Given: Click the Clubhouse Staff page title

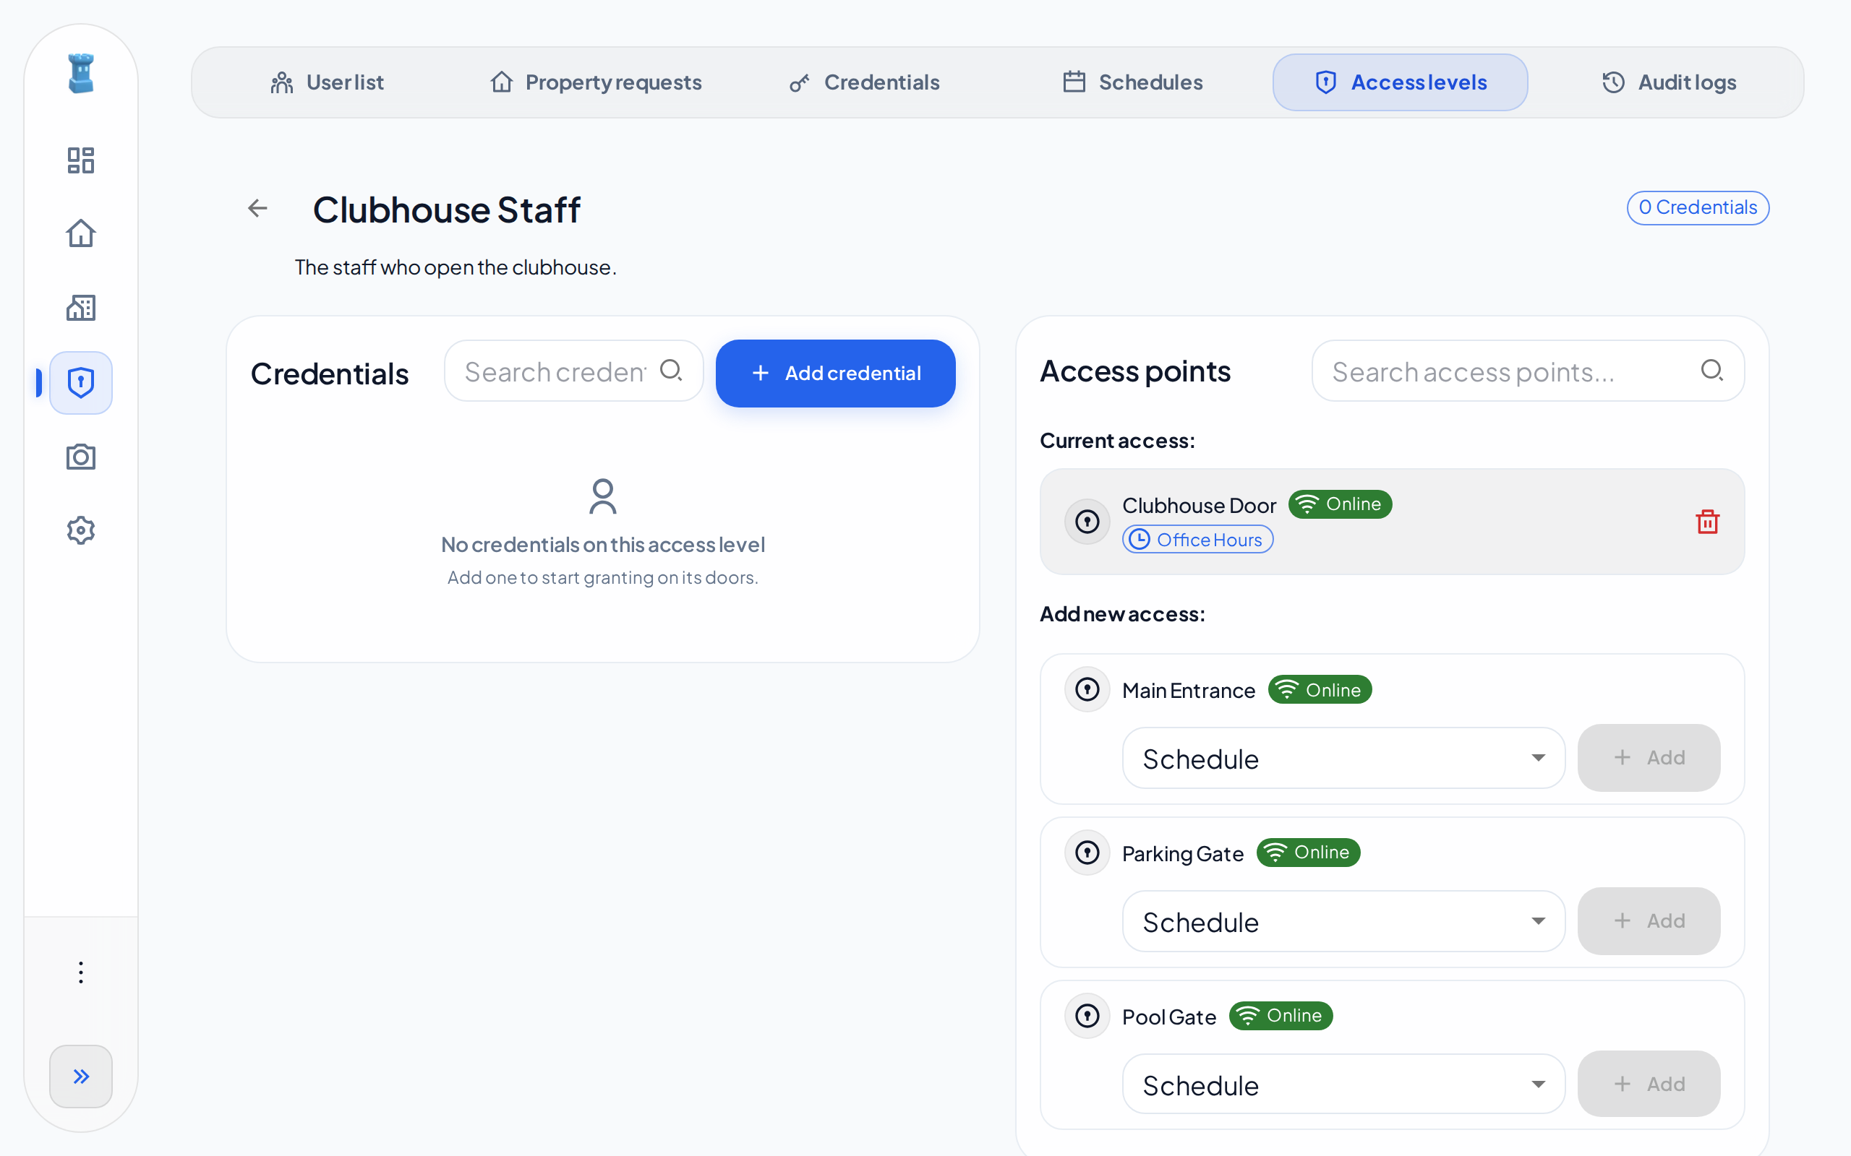Looking at the screenshot, I should (x=447, y=210).
